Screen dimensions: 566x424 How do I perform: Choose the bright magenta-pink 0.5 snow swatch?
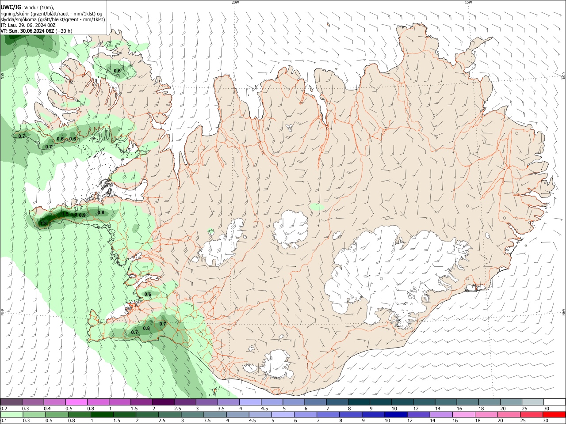[76, 402]
